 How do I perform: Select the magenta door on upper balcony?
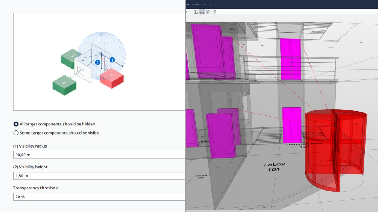tap(290, 59)
